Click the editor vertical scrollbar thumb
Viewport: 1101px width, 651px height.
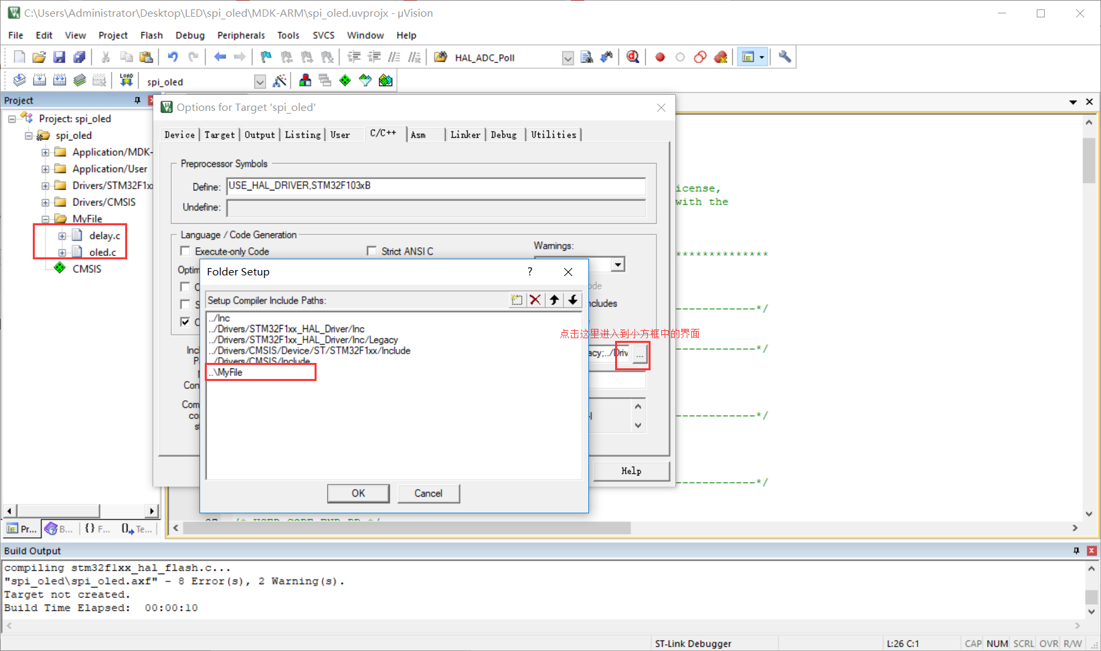[1089, 160]
